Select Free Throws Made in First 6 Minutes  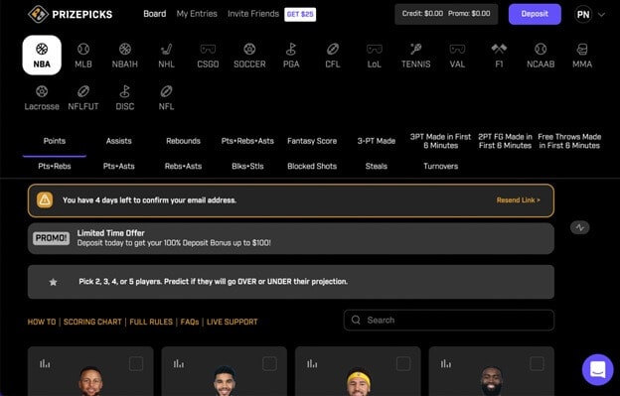(x=569, y=141)
